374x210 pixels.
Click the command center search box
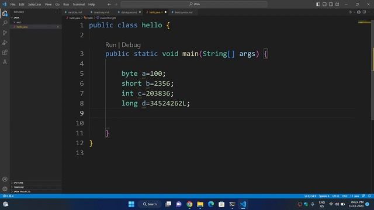coord(194,4)
